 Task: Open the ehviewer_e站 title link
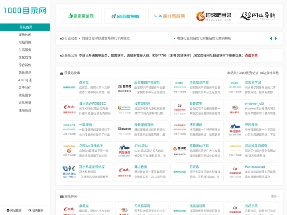254,104
